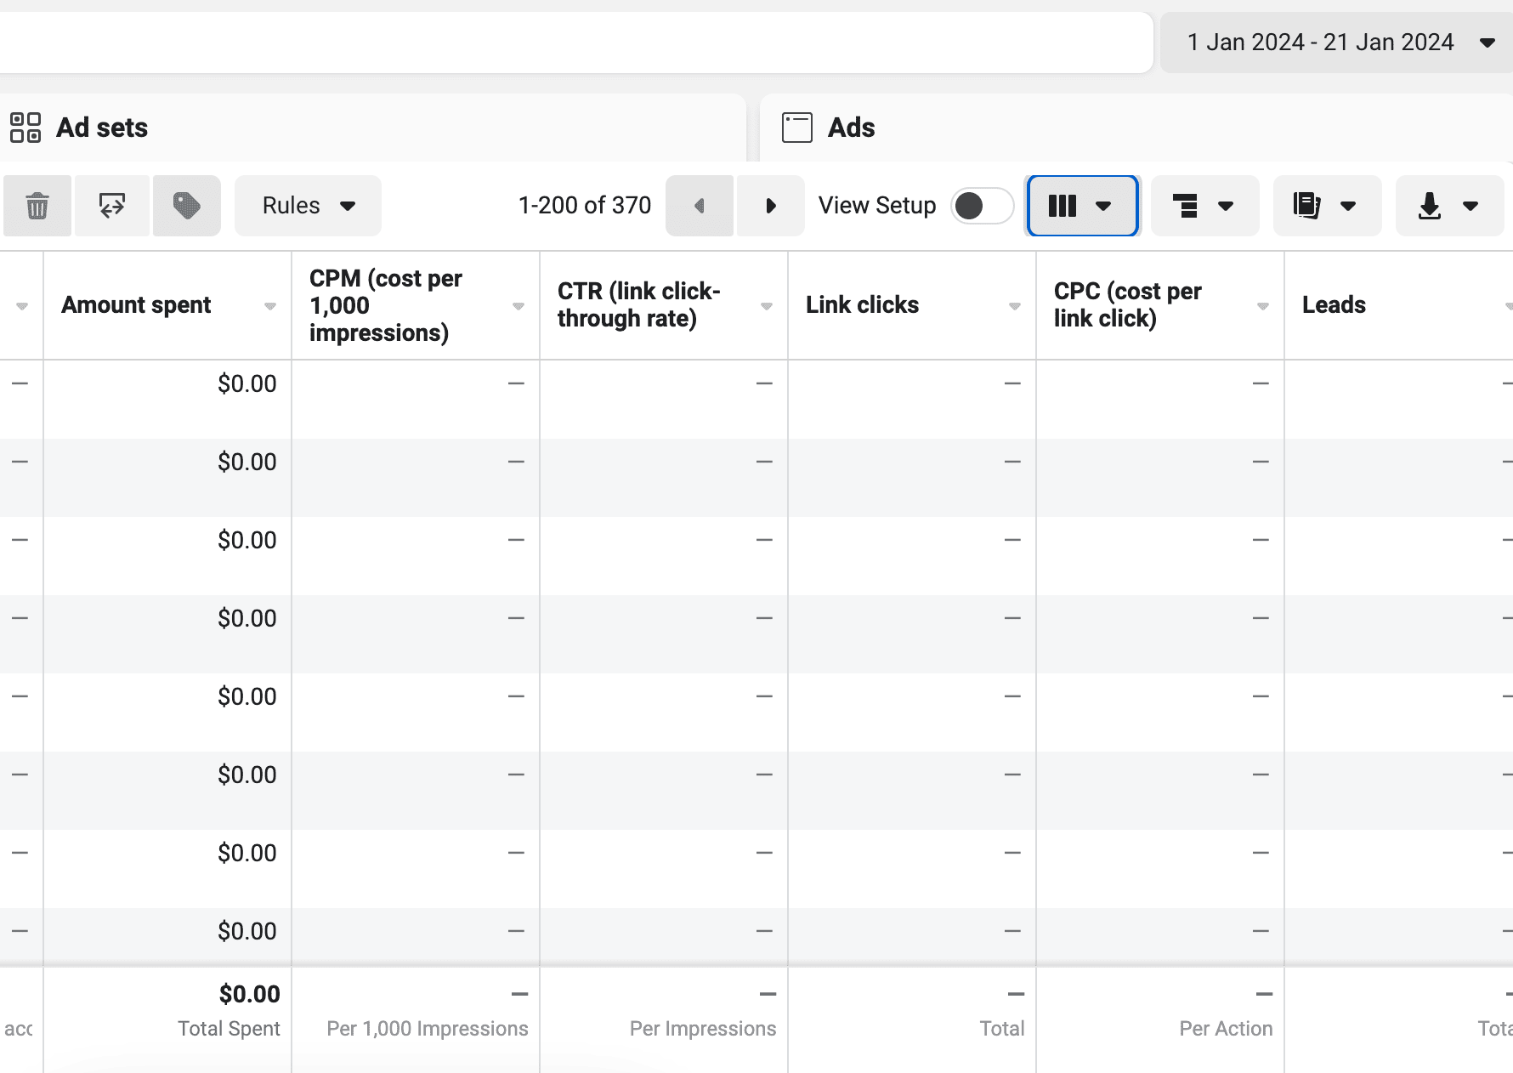Viewport: 1513px width, 1073px height.
Task: Toggle the View Setup switch
Action: [x=982, y=206]
